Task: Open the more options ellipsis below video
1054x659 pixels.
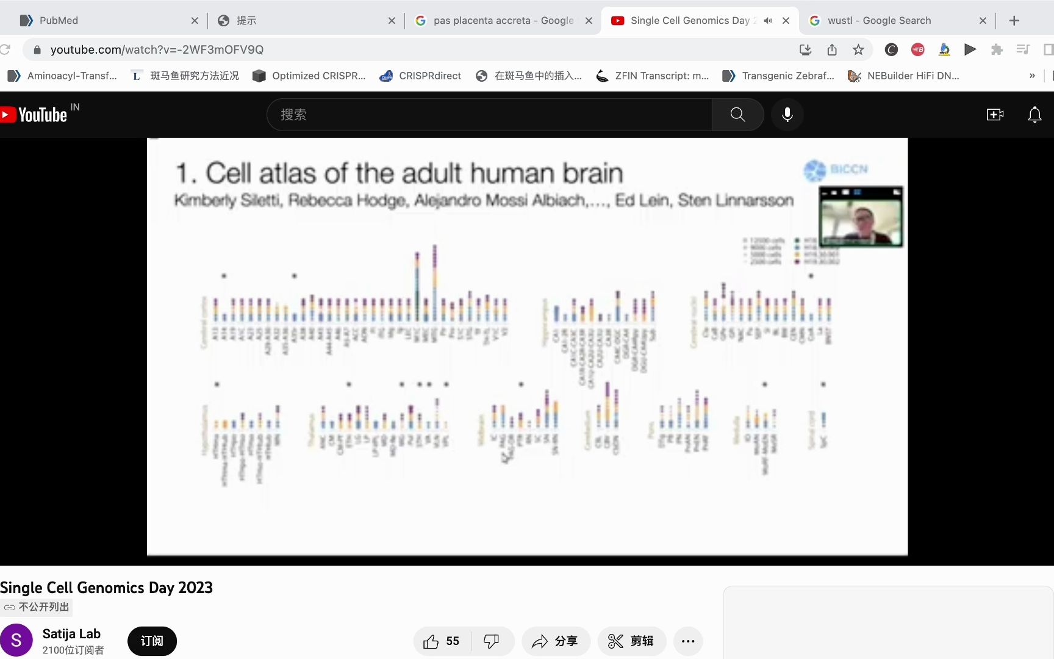Action: [688, 641]
